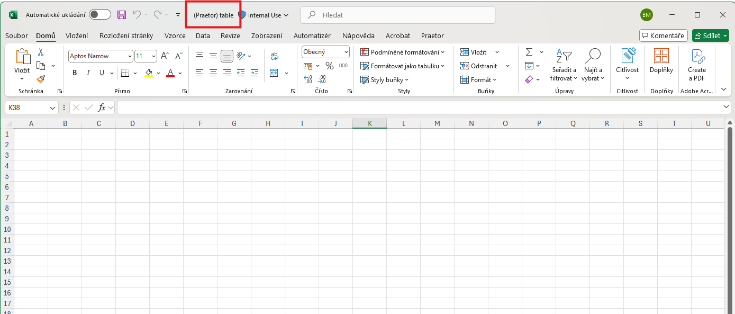Apply bold formatting with B icon
This screenshot has width=735, height=314.
75,73
